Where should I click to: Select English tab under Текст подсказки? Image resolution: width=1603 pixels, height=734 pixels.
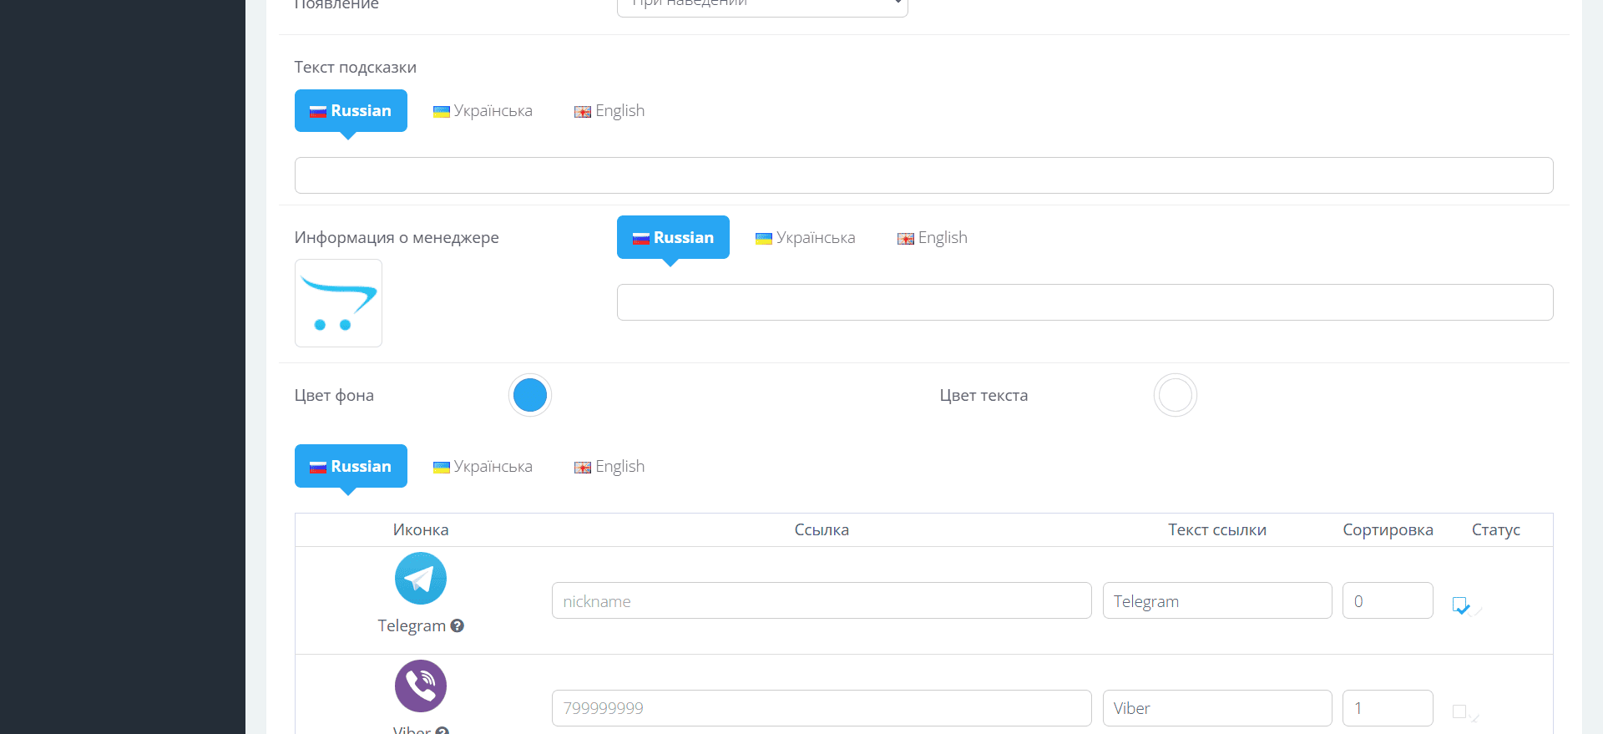[x=609, y=110]
